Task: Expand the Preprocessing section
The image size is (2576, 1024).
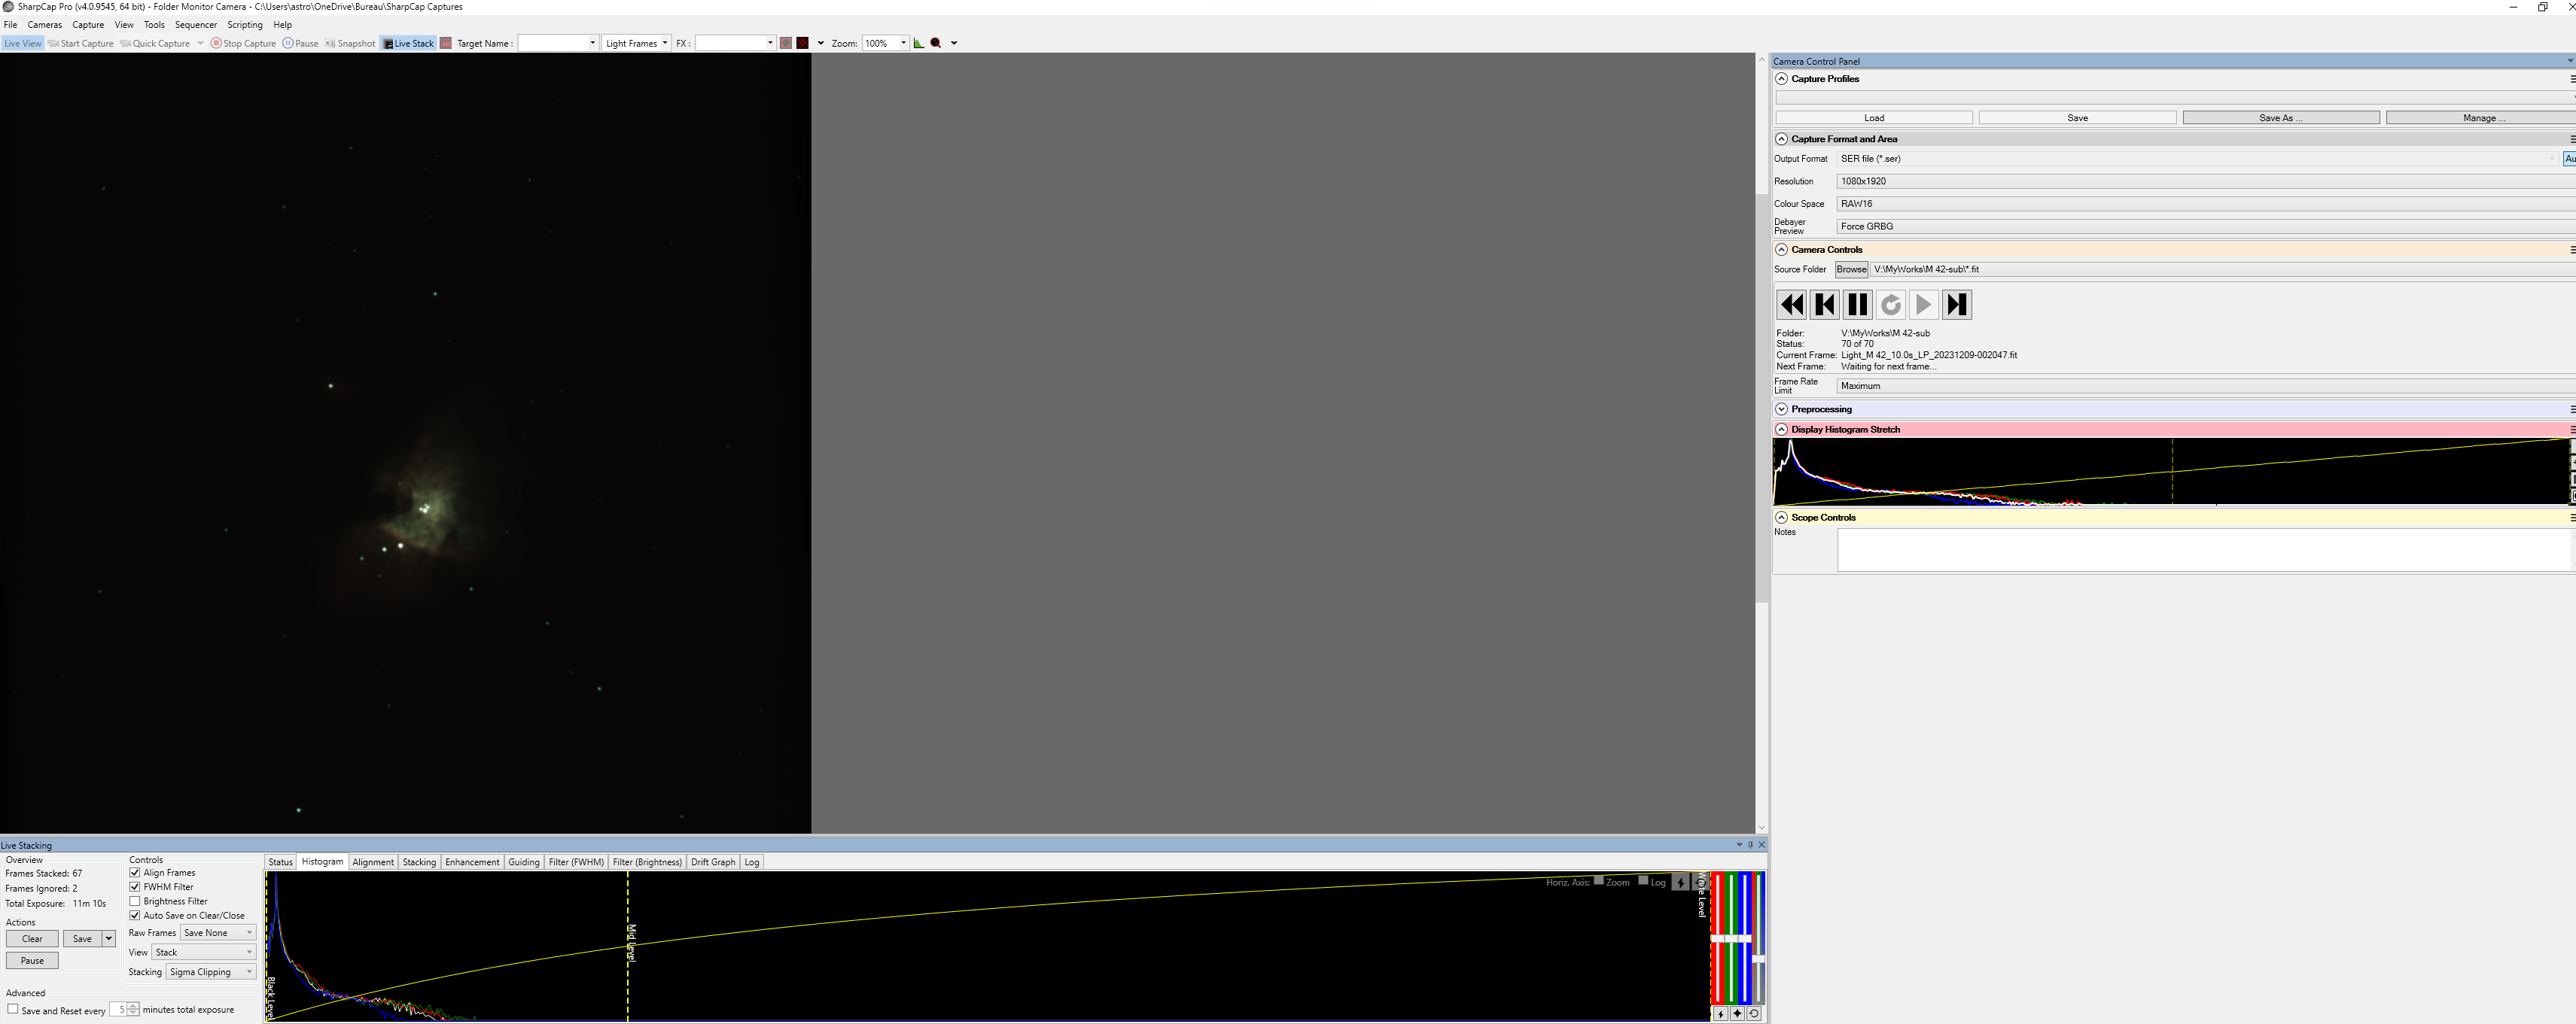Action: click(1781, 409)
